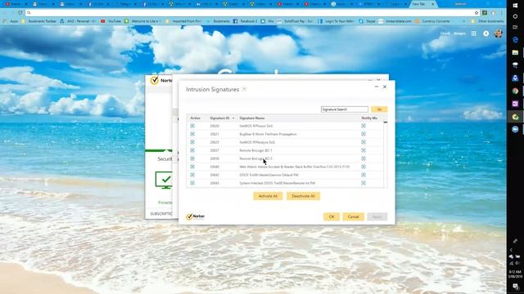Image resolution: width=524 pixels, height=294 pixels.
Task: Select the active Norton taskbar icon
Action: click(515, 117)
